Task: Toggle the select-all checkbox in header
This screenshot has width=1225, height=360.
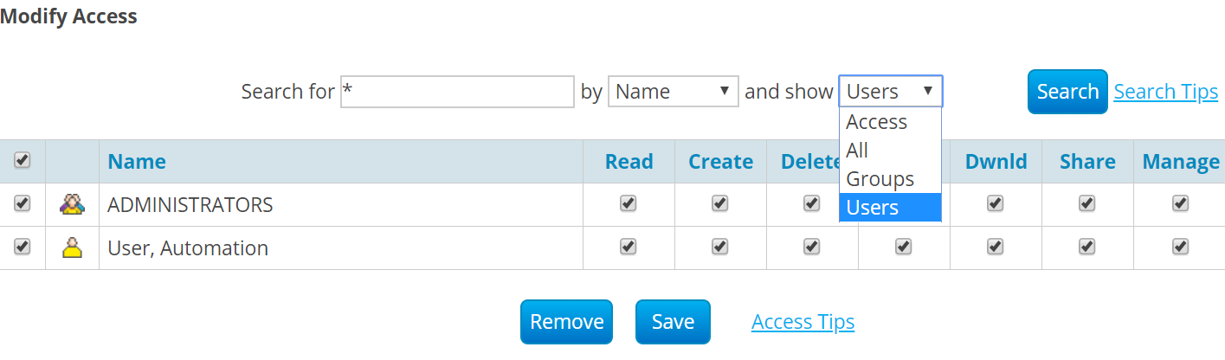Action: click(x=23, y=160)
